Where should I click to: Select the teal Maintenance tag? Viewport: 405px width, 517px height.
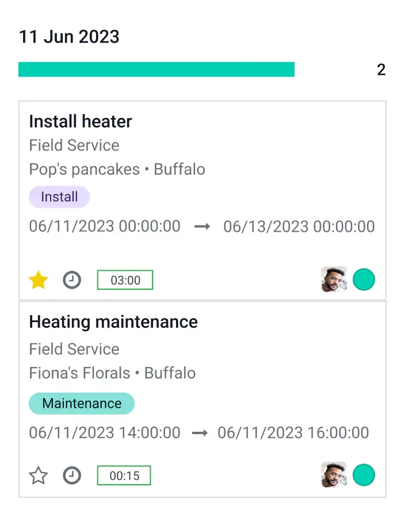[x=82, y=403]
